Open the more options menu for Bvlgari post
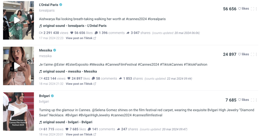The width and height of the screenshot is (261, 139). (256, 100)
